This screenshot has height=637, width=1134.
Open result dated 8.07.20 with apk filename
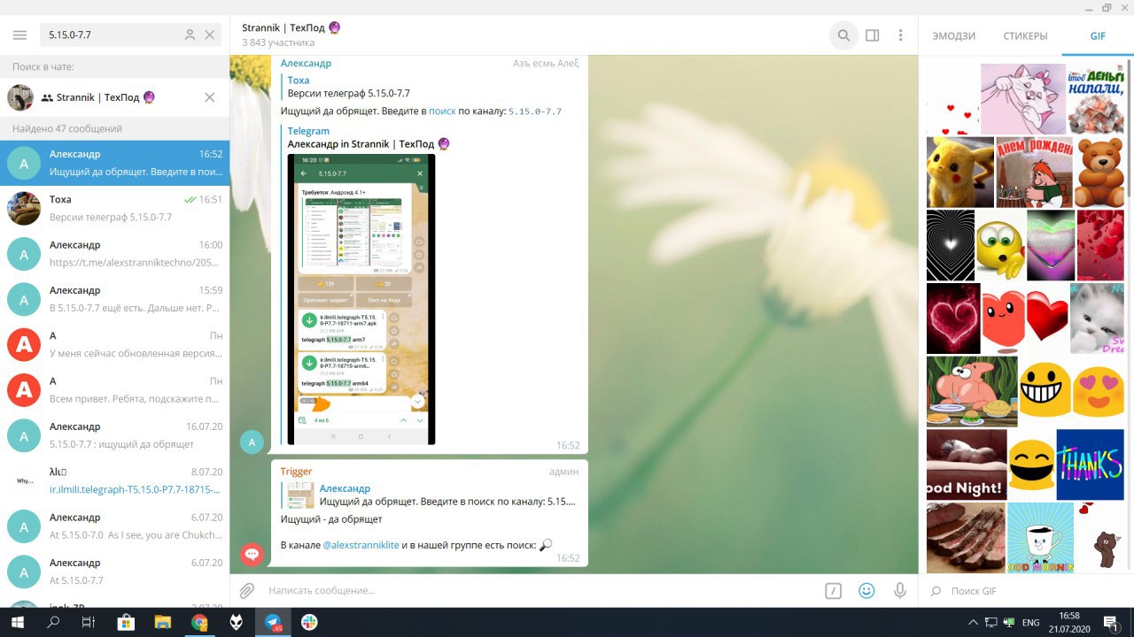point(115,481)
